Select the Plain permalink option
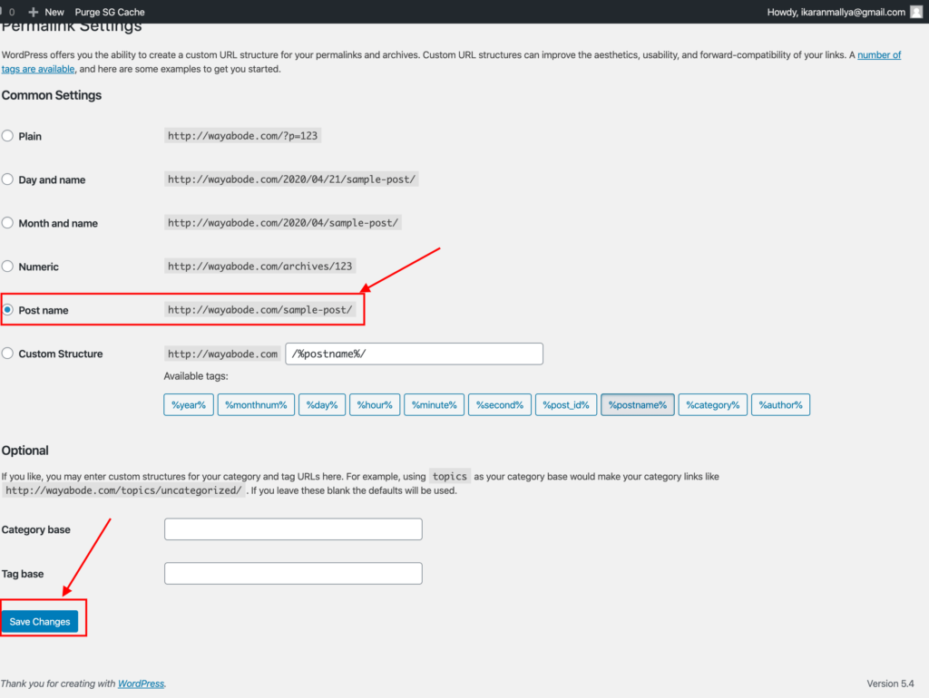The image size is (929, 698). pyautogui.click(x=7, y=136)
